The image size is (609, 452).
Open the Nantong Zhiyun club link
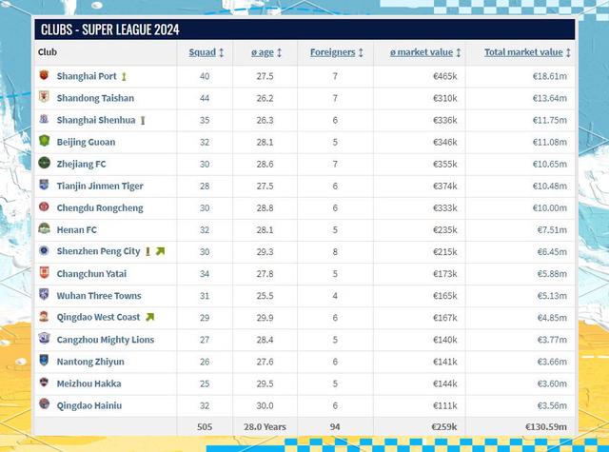tap(90, 362)
